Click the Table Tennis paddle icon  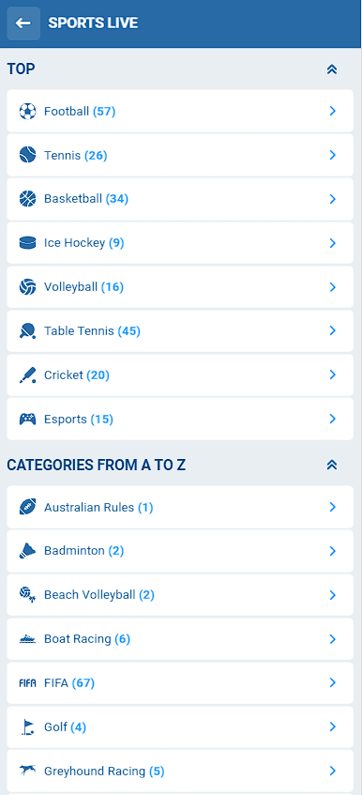coord(27,331)
